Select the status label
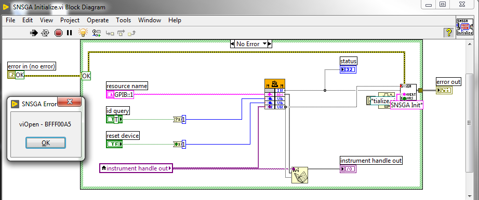This screenshot has height=200, width=479. (x=349, y=61)
